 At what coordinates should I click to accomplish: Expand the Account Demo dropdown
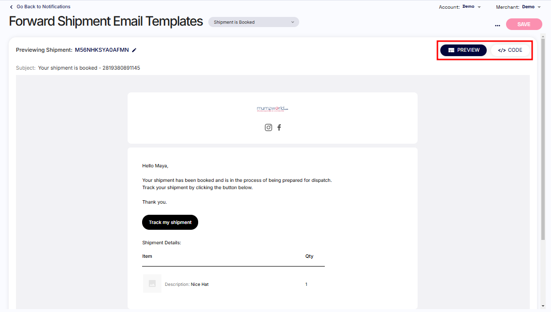[x=471, y=7]
